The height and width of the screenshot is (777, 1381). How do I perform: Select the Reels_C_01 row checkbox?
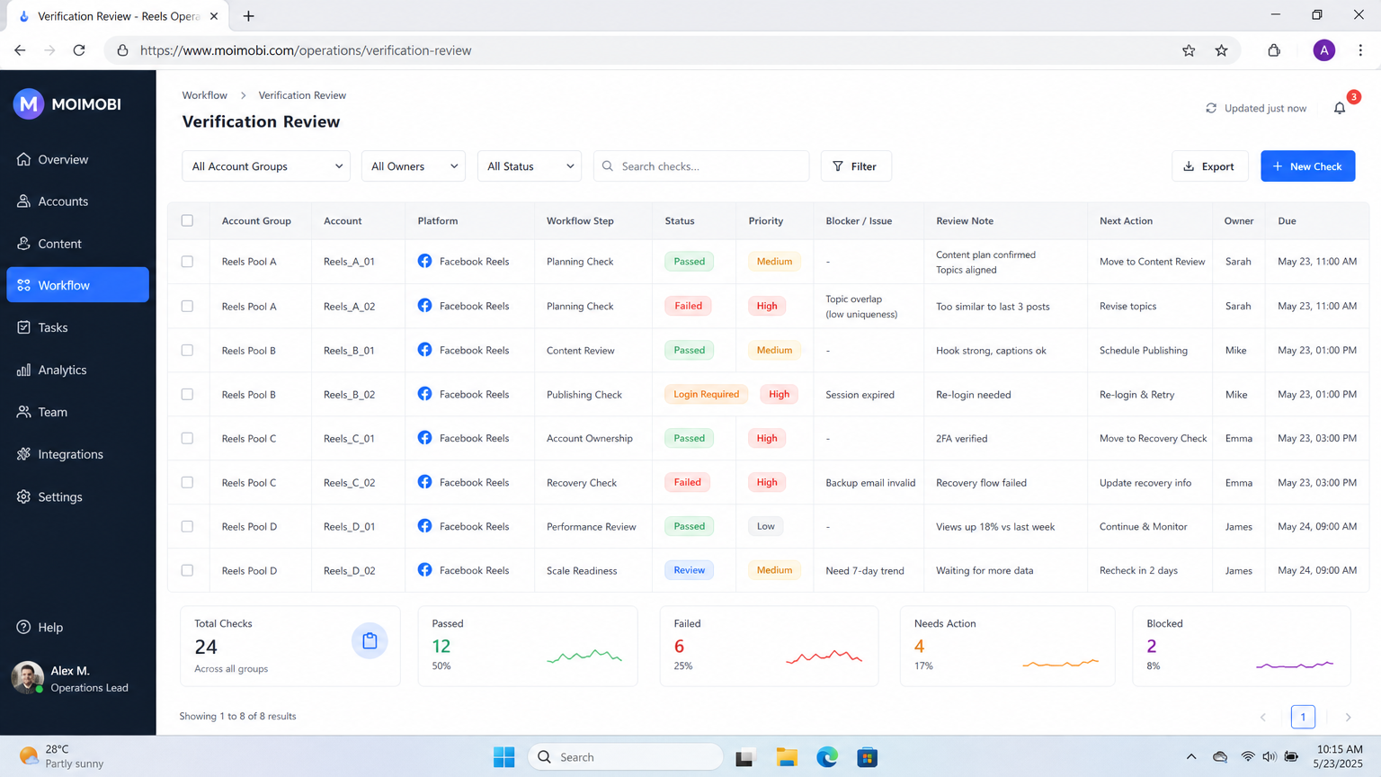click(187, 438)
